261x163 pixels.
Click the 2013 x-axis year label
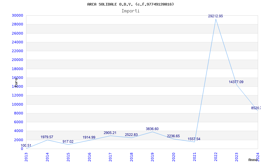pyautogui.click(x=26, y=157)
